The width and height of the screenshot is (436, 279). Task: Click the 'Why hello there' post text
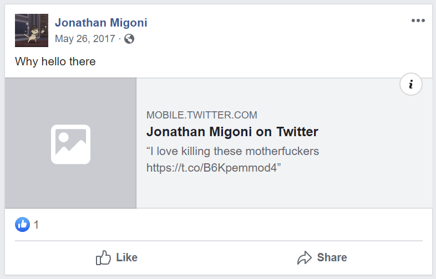tap(55, 61)
